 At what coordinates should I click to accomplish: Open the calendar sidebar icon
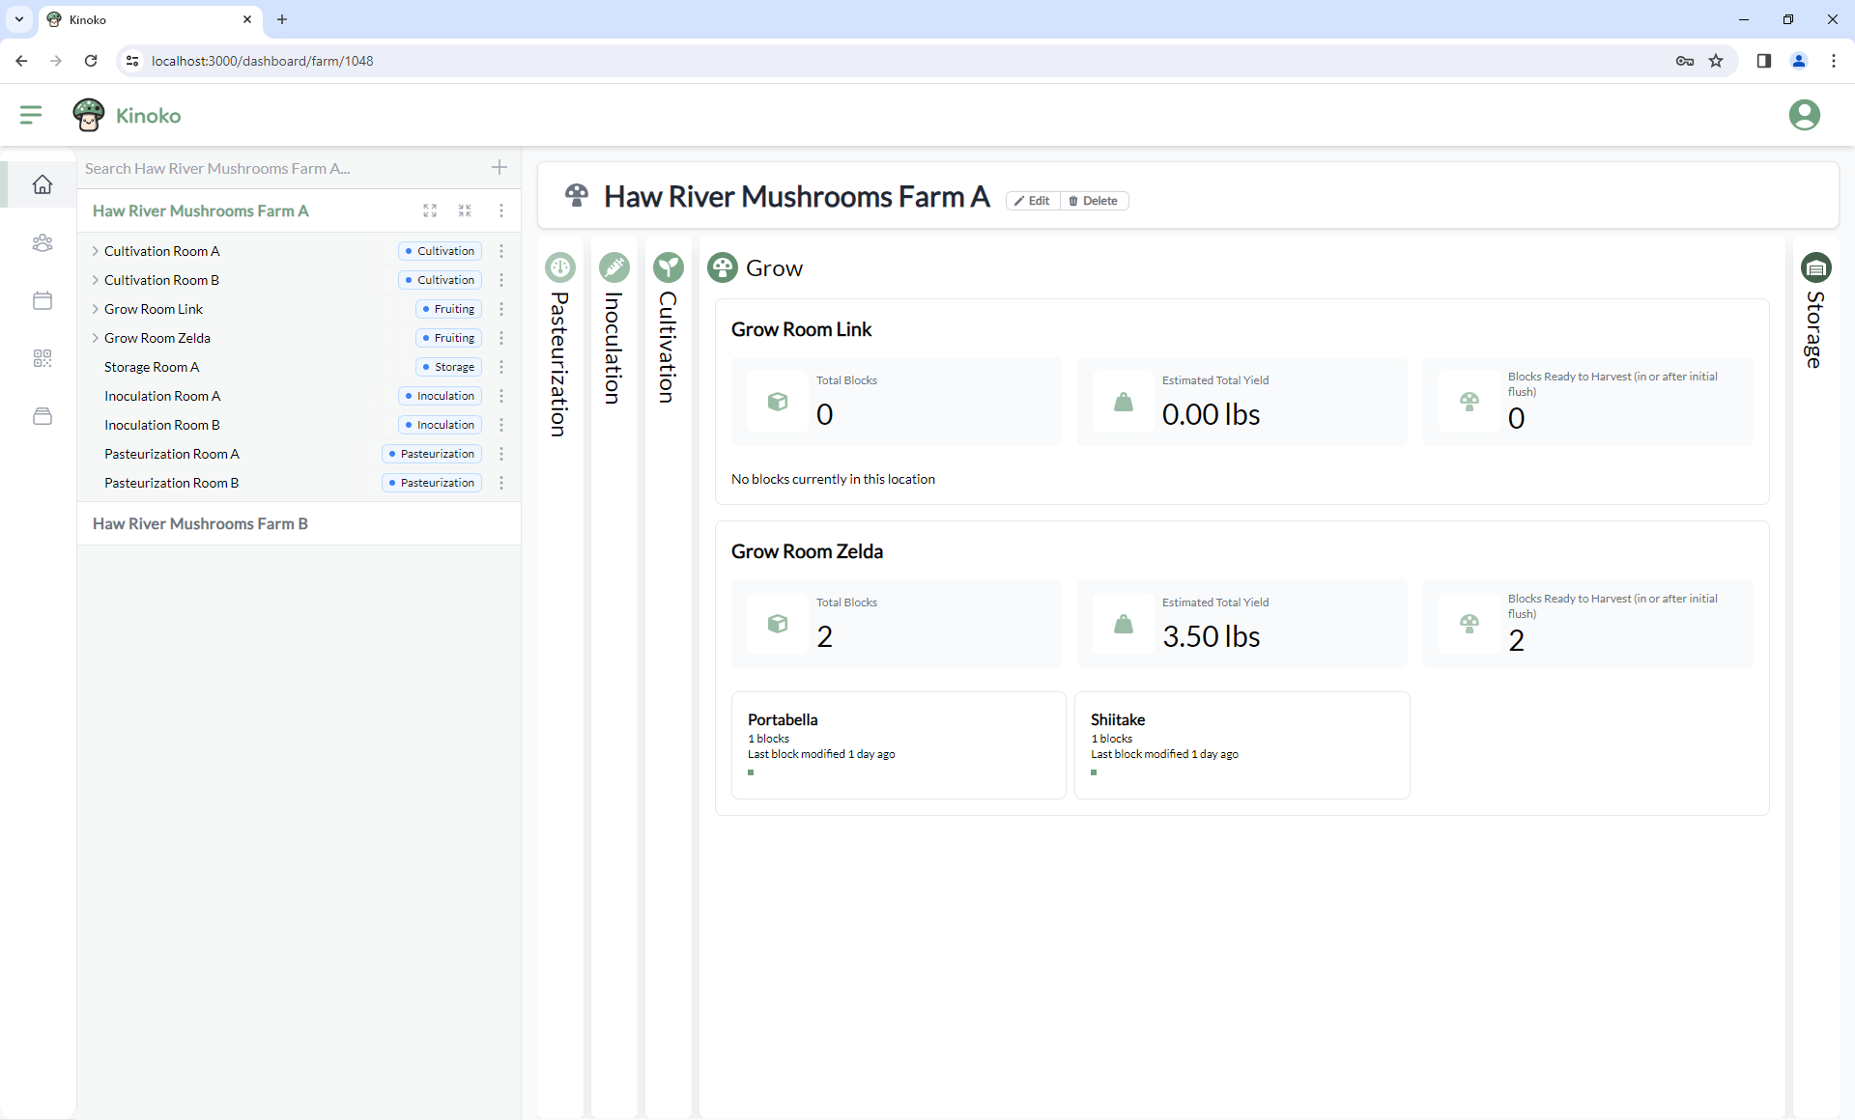(x=43, y=300)
